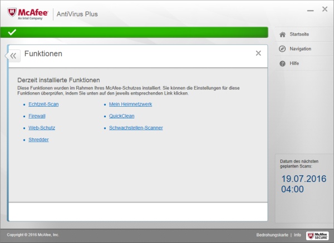Click the scheduled scan time 04:00

292,189
